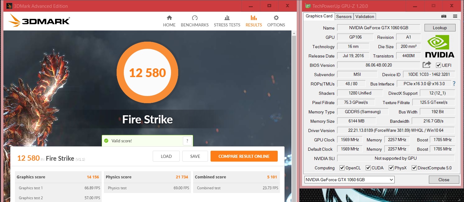Click the Bus Width 192 Bit field
Screen dimensions: 464x202
pyautogui.click(x=437, y=112)
